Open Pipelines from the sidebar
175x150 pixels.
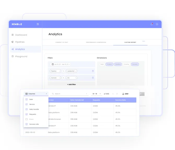20,42
